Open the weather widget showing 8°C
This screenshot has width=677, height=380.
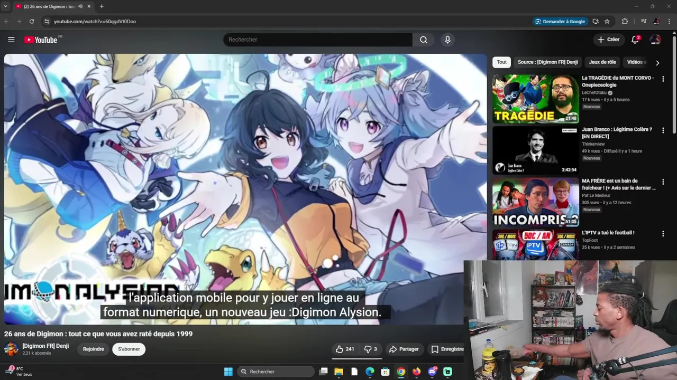[19, 371]
